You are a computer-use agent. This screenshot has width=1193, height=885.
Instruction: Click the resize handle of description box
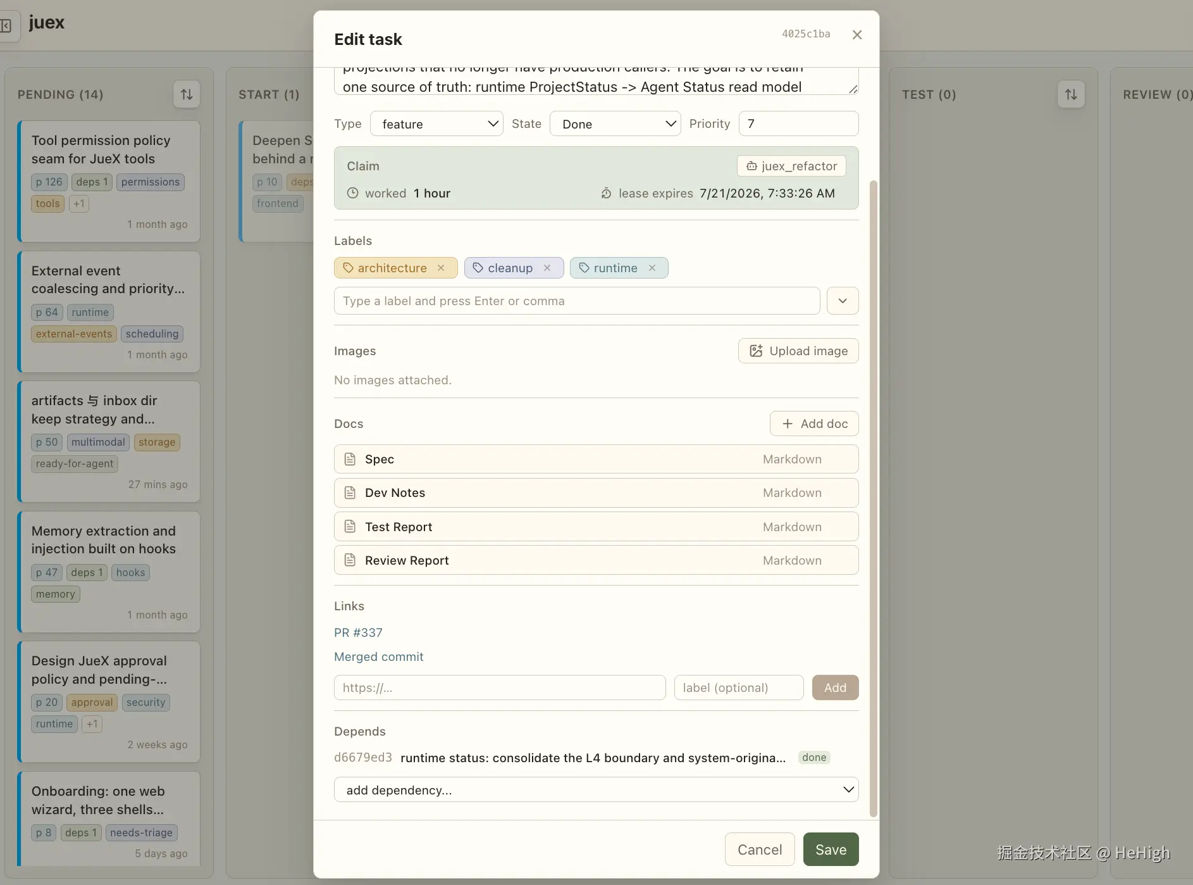click(x=853, y=89)
